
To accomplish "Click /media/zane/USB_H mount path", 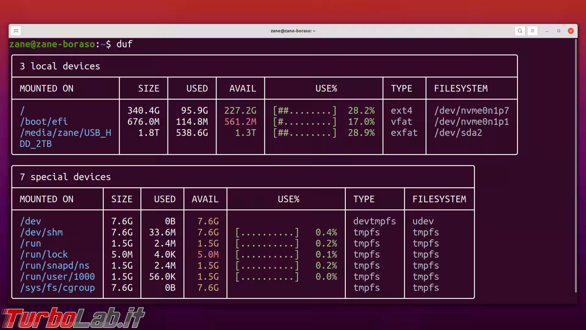I will [65, 133].
